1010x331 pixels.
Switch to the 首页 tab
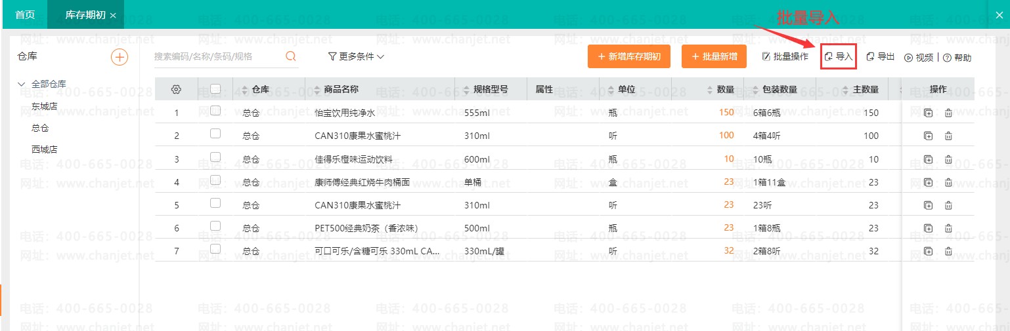click(x=25, y=14)
